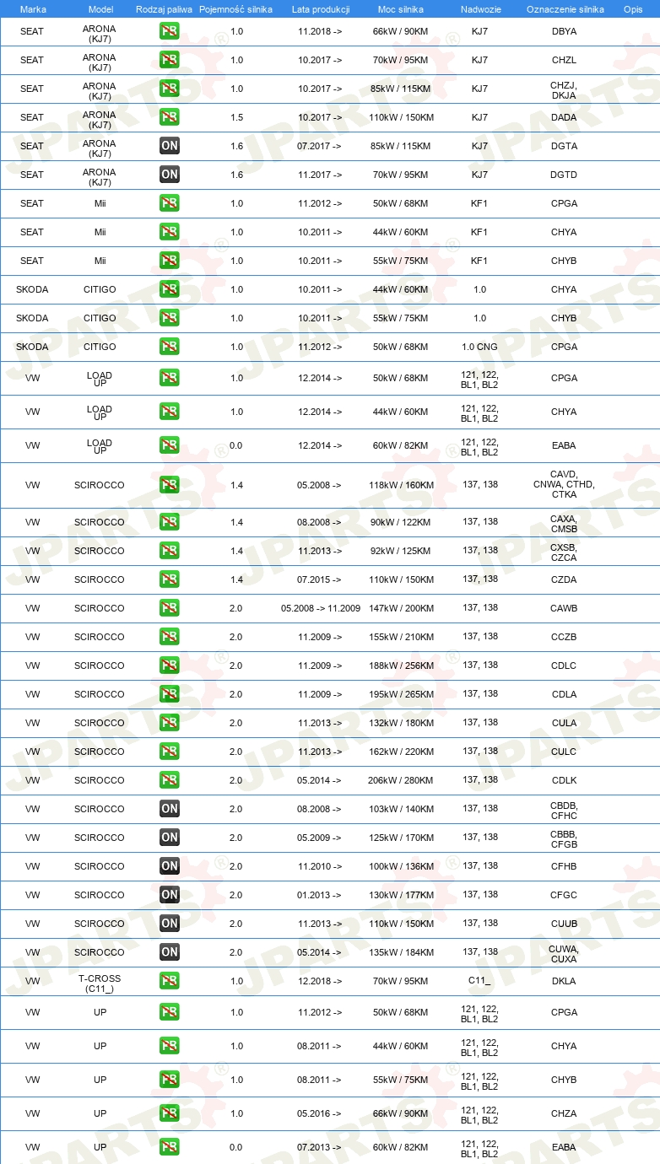Click the petrol icon in the ARONA DADA row
The height and width of the screenshot is (1164, 660).
[x=170, y=117]
